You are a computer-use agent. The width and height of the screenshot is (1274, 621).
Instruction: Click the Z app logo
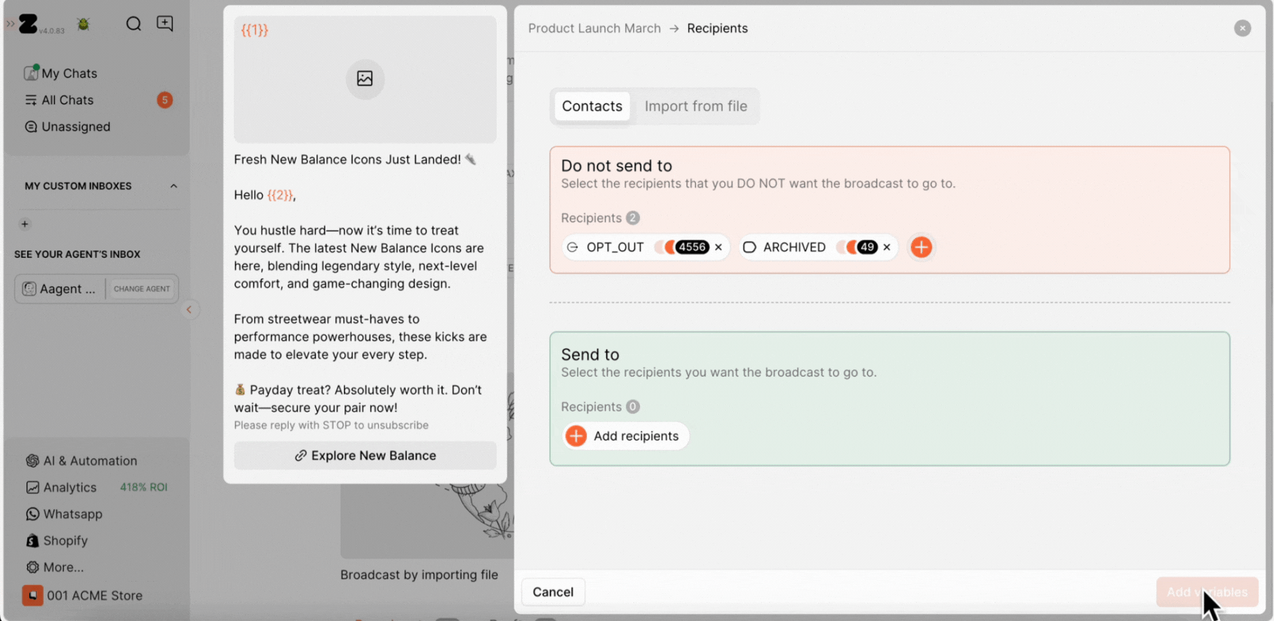[28, 24]
